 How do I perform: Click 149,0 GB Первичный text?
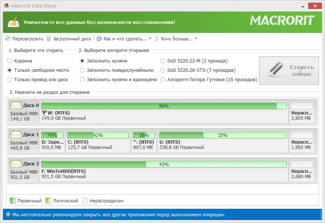[x=64, y=118]
